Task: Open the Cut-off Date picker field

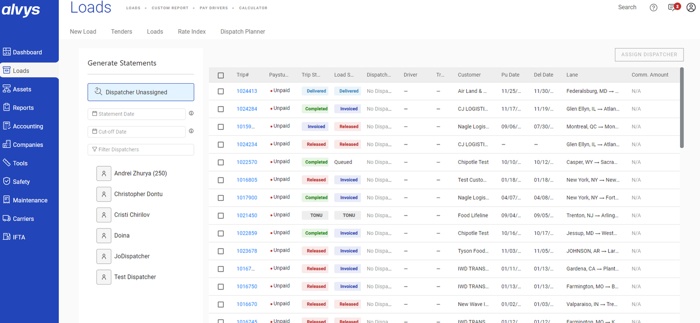Action: coord(137,131)
